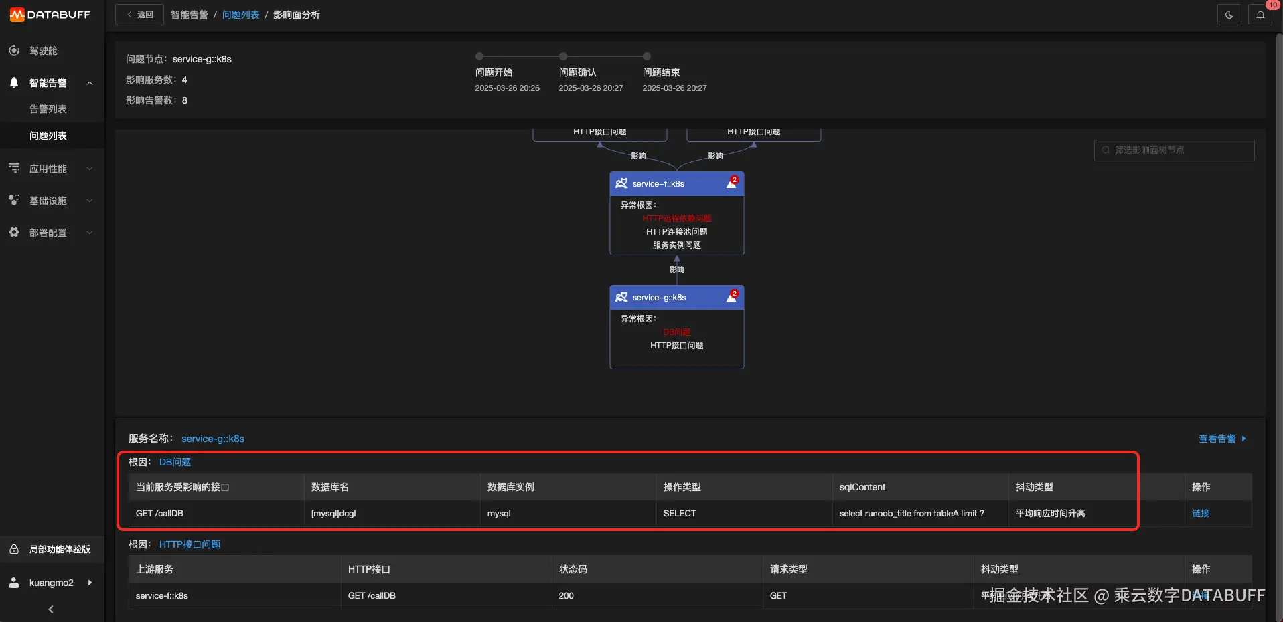1283x622 pixels.
Task: Click the 问题节点 service-g::k8s value
Action: click(x=202, y=59)
